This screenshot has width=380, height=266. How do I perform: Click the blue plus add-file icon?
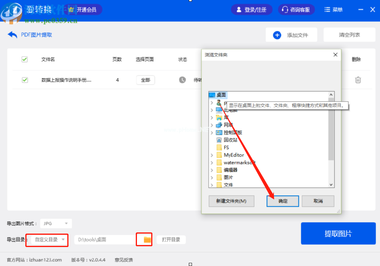277,35
